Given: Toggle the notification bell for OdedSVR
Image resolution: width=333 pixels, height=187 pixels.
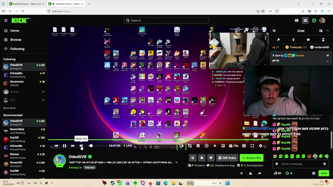Looking at the screenshot, I should pos(202,158).
